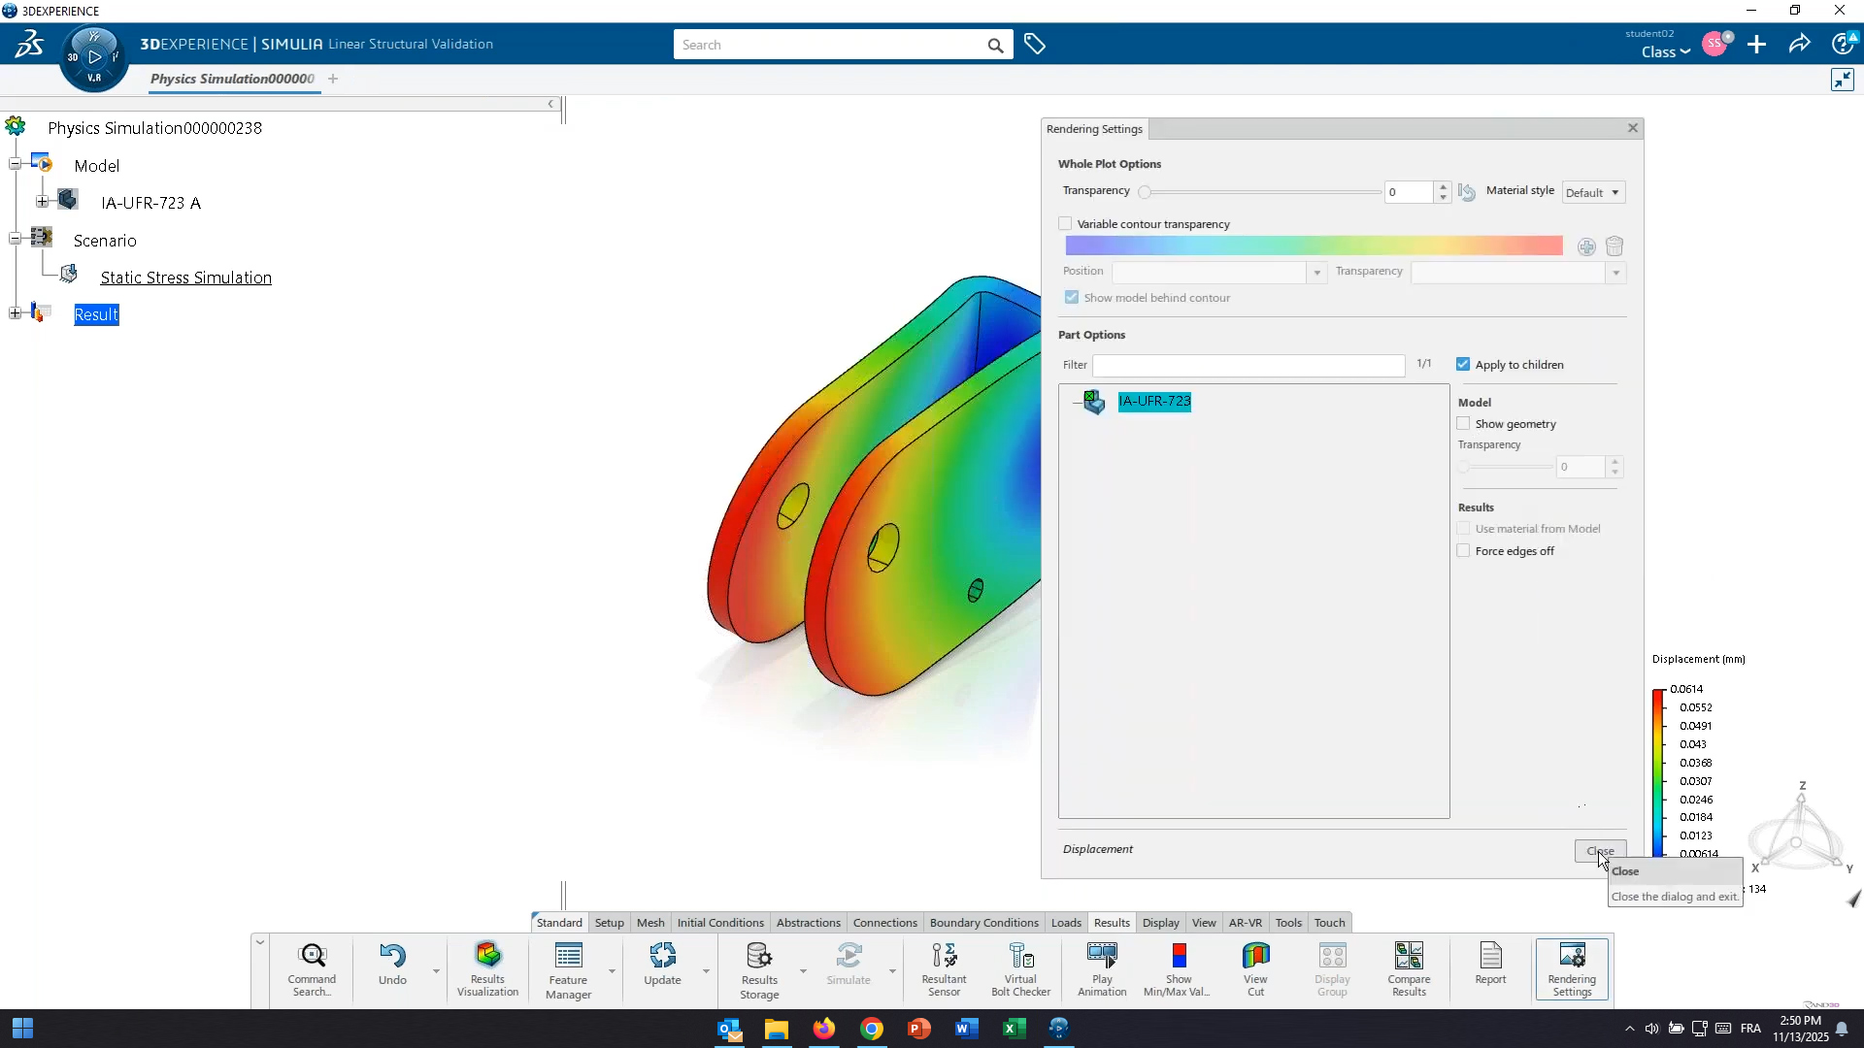Image resolution: width=1864 pixels, height=1048 pixels.
Task: Open the Material style dropdown
Action: click(x=1592, y=192)
